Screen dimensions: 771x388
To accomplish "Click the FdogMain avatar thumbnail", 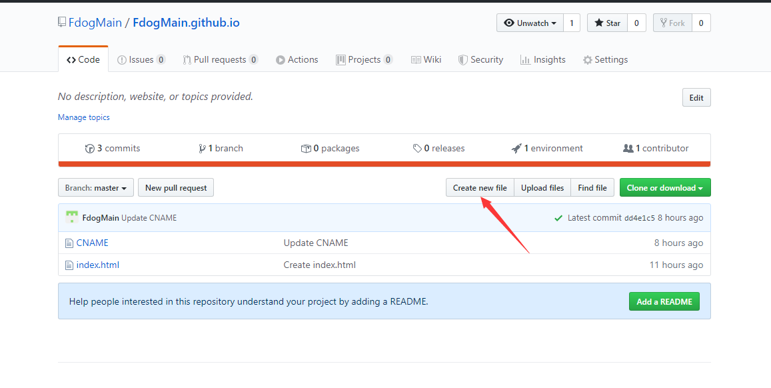I will coord(72,217).
